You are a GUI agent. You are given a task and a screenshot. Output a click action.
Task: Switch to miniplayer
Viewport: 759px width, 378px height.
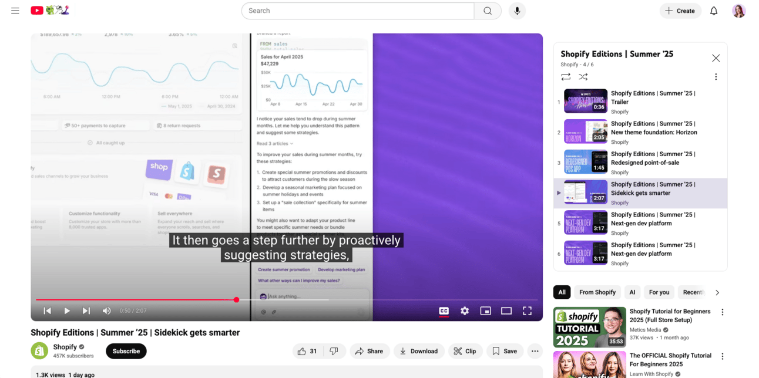point(485,311)
